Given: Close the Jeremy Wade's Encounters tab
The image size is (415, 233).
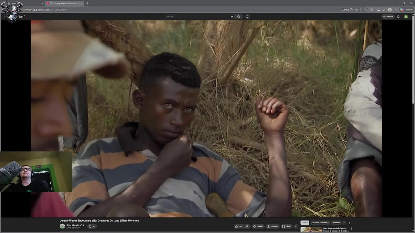Looking at the screenshot, I should pyautogui.click(x=81, y=3).
